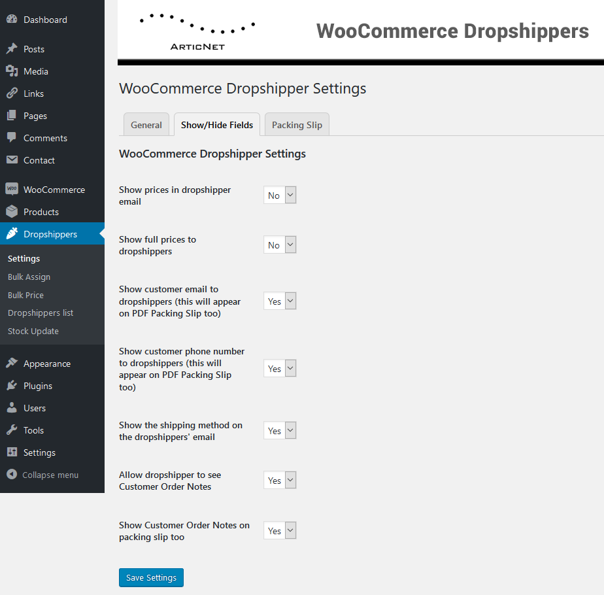The width and height of the screenshot is (604, 595).
Task: Open Stock Update submenu item
Action: tap(33, 331)
